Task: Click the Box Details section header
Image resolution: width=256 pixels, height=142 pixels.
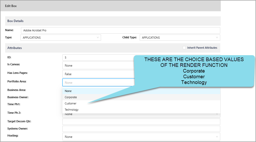Action: coord(113,21)
